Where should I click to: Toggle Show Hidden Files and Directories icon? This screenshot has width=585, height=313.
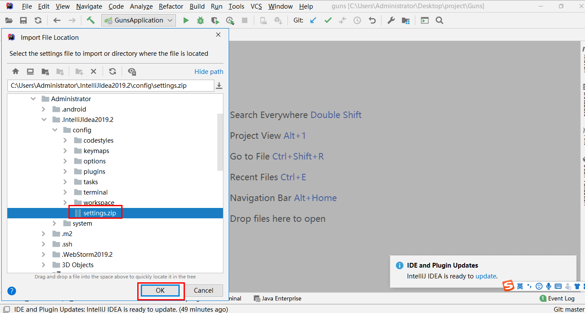point(132,71)
